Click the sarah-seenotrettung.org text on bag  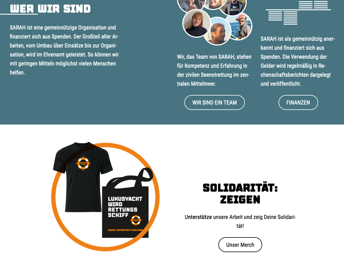pos(125,230)
